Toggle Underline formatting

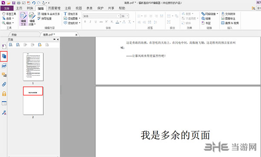point(96,22)
